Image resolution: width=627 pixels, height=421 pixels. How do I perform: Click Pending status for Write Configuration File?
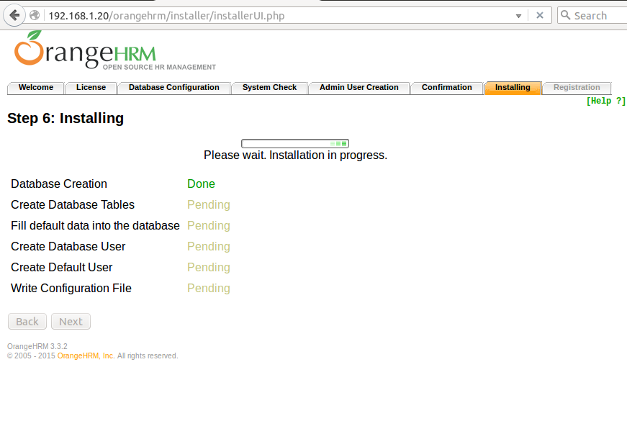point(209,289)
